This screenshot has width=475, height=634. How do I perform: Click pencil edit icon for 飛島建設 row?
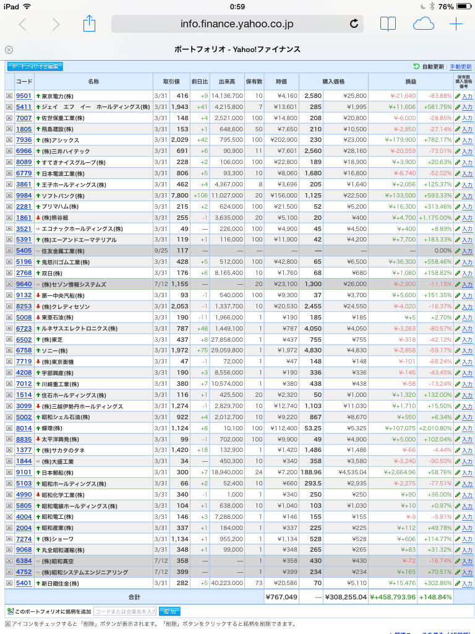(x=458, y=129)
